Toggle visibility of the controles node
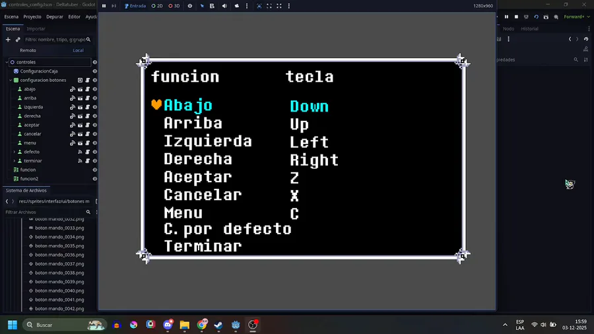The image size is (594, 334). click(94, 62)
